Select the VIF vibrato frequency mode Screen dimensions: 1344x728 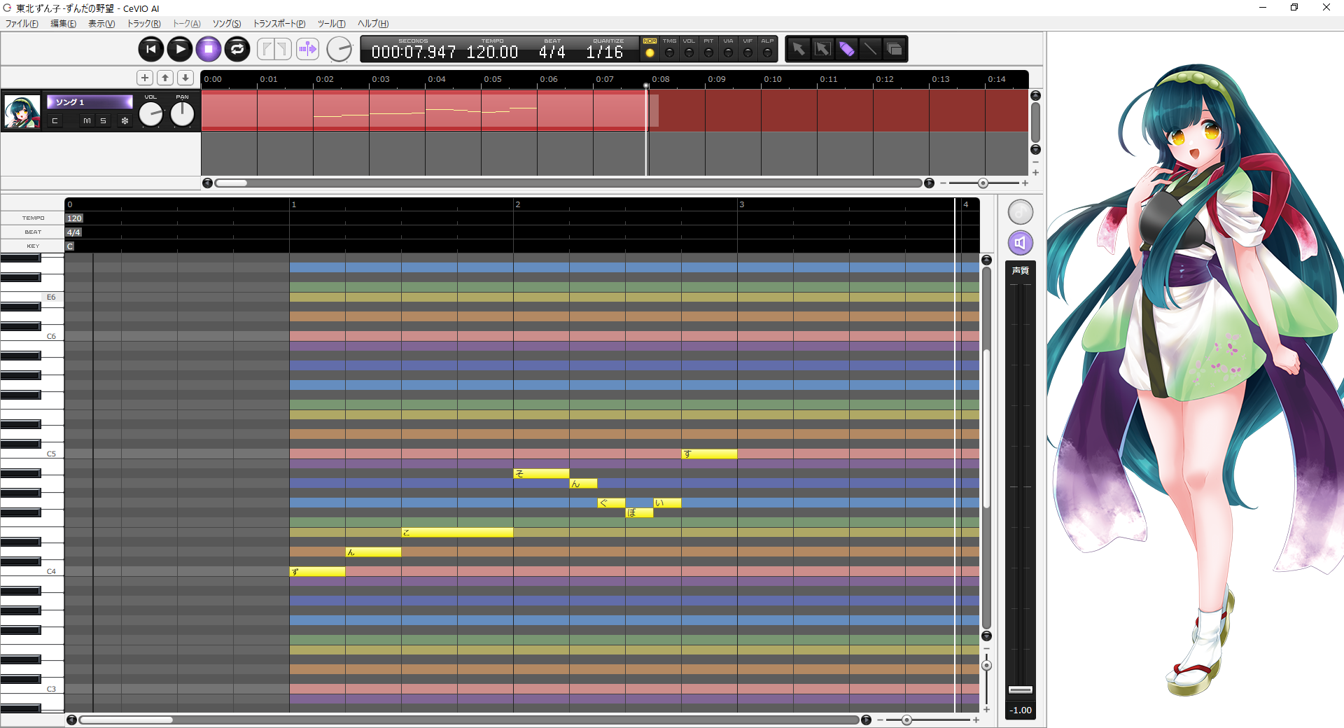tap(748, 49)
